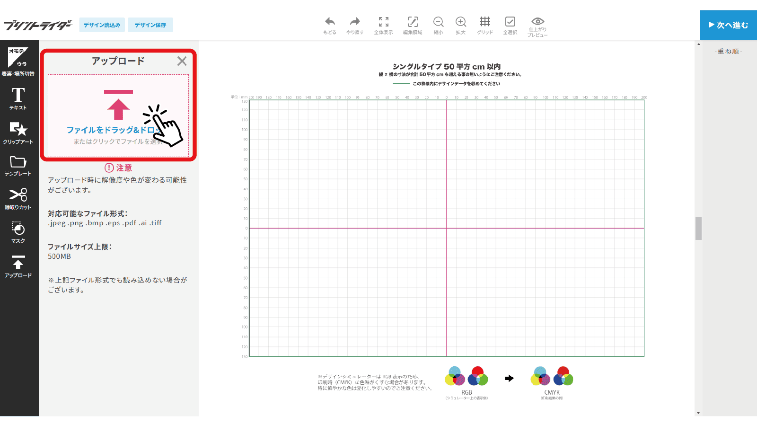
Task: Toggle the グリッド grid display
Action: [x=484, y=25]
